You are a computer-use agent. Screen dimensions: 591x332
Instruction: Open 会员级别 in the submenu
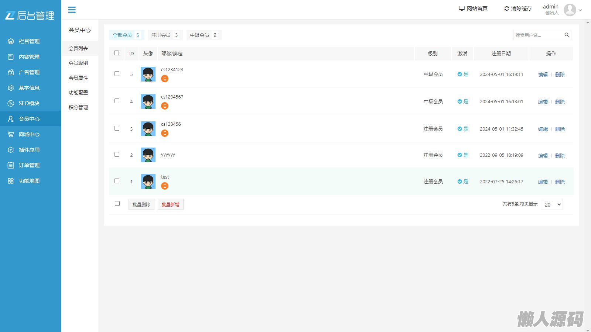78,63
